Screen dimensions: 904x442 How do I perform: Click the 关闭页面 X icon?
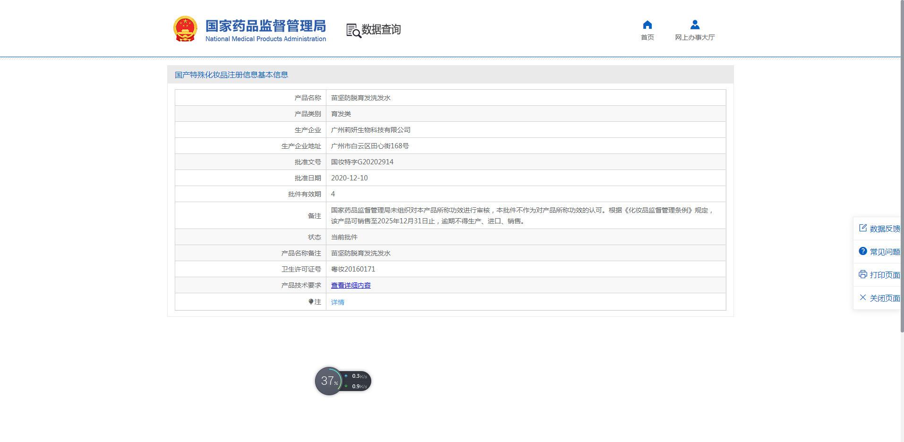(863, 297)
